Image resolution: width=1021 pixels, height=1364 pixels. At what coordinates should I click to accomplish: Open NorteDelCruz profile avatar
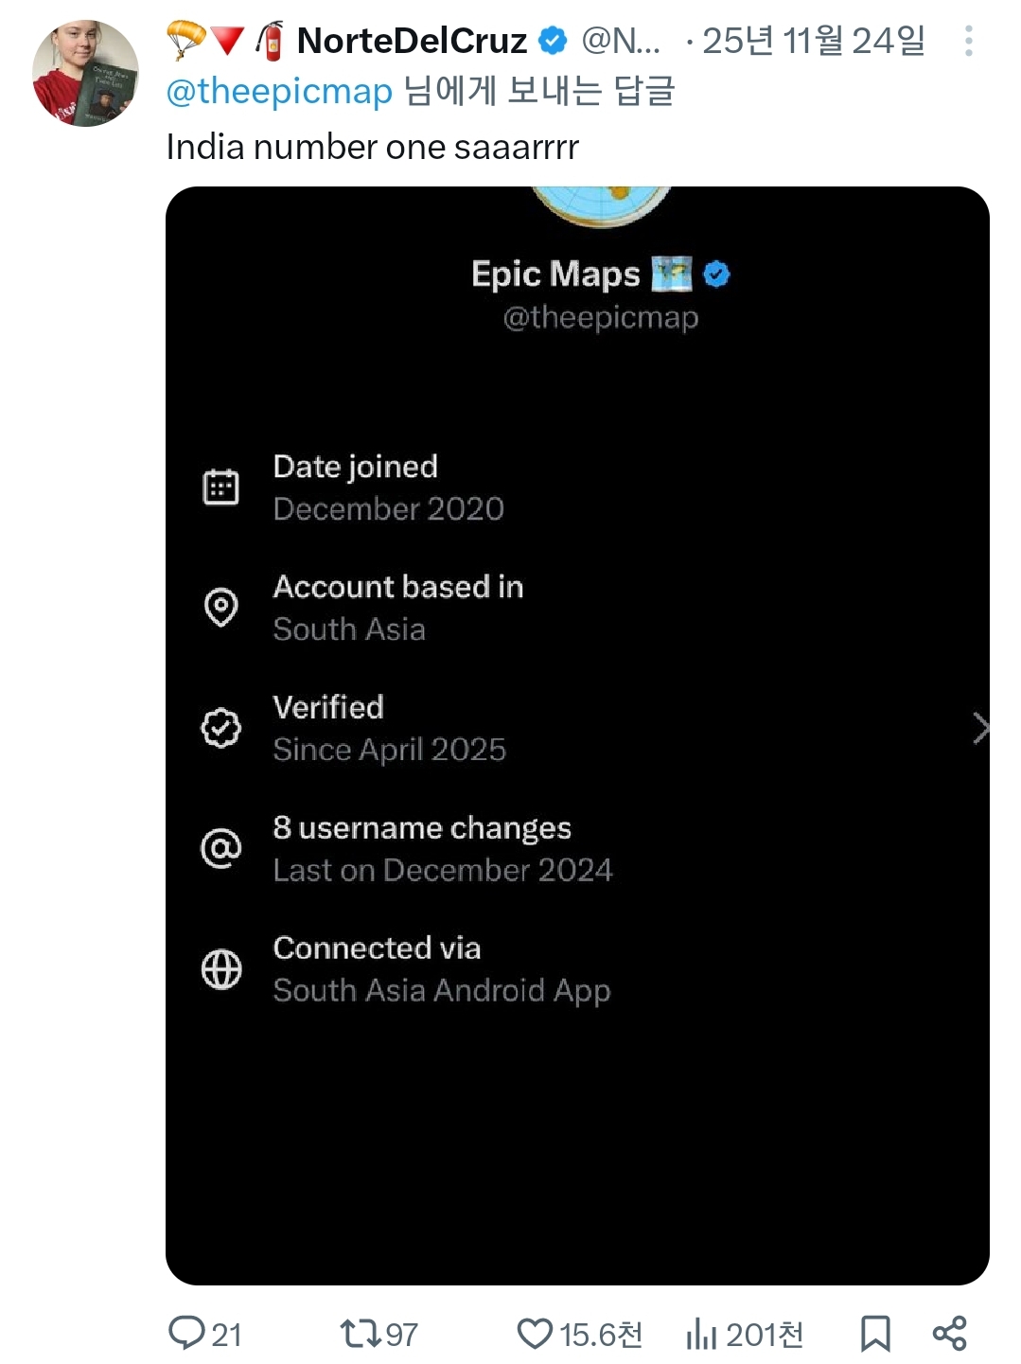tap(85, 74)
